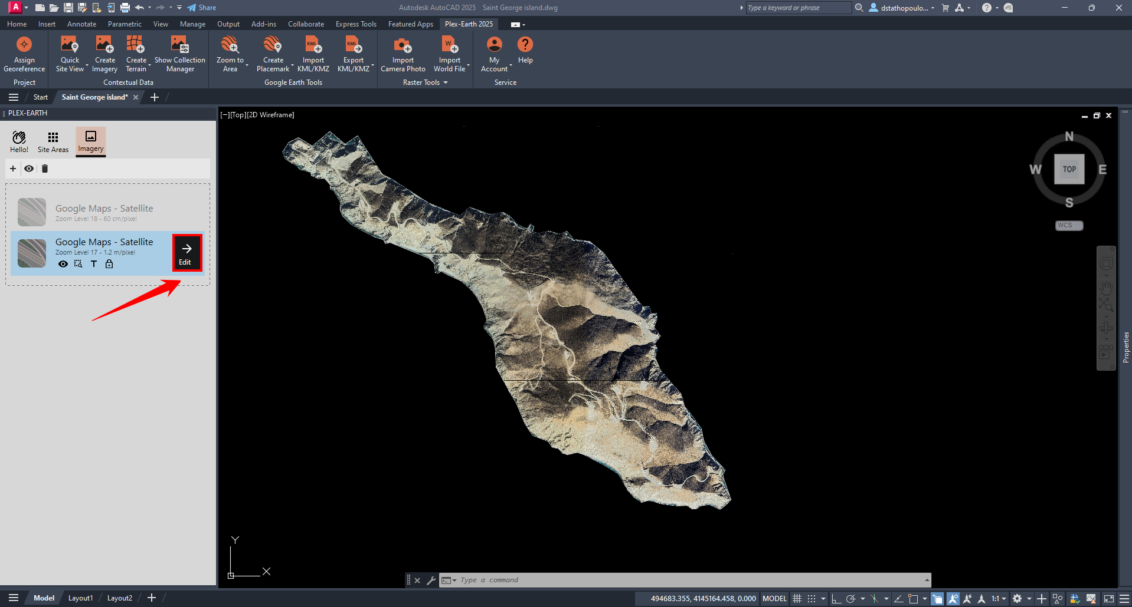Viewport: 1132px width, 607px height.
Task: Open the Quick Site View tool
Action: (70, 54)
